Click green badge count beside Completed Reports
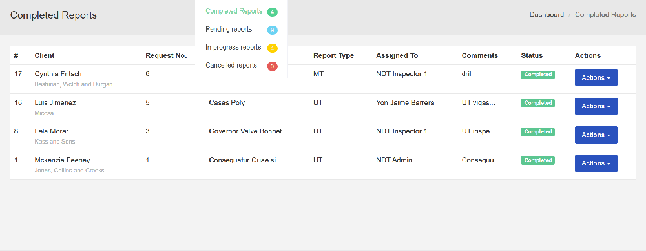Viewport: 646px width, 251px height. (x=273, y=12)
